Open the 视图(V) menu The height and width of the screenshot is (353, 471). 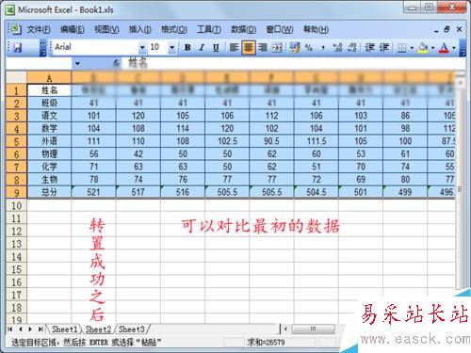(106, 29)
